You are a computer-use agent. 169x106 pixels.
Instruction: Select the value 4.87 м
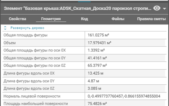(x=93, y=81)
